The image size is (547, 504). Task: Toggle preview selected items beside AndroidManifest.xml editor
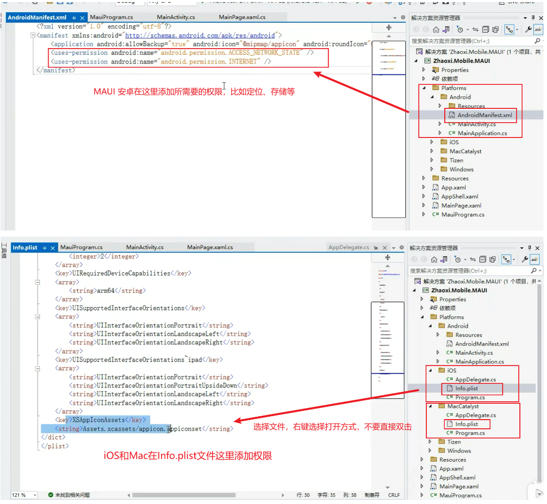click(x=538, y=30)
